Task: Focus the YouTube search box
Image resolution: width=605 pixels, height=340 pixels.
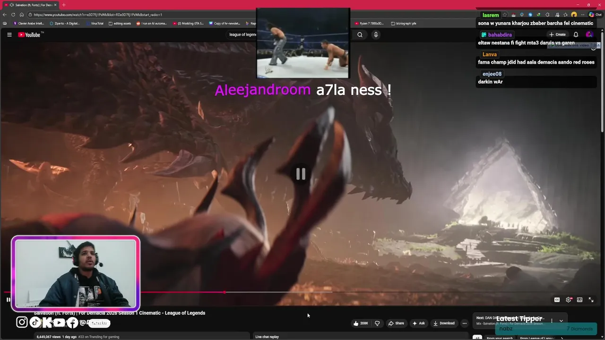Action: pos(242,34)
